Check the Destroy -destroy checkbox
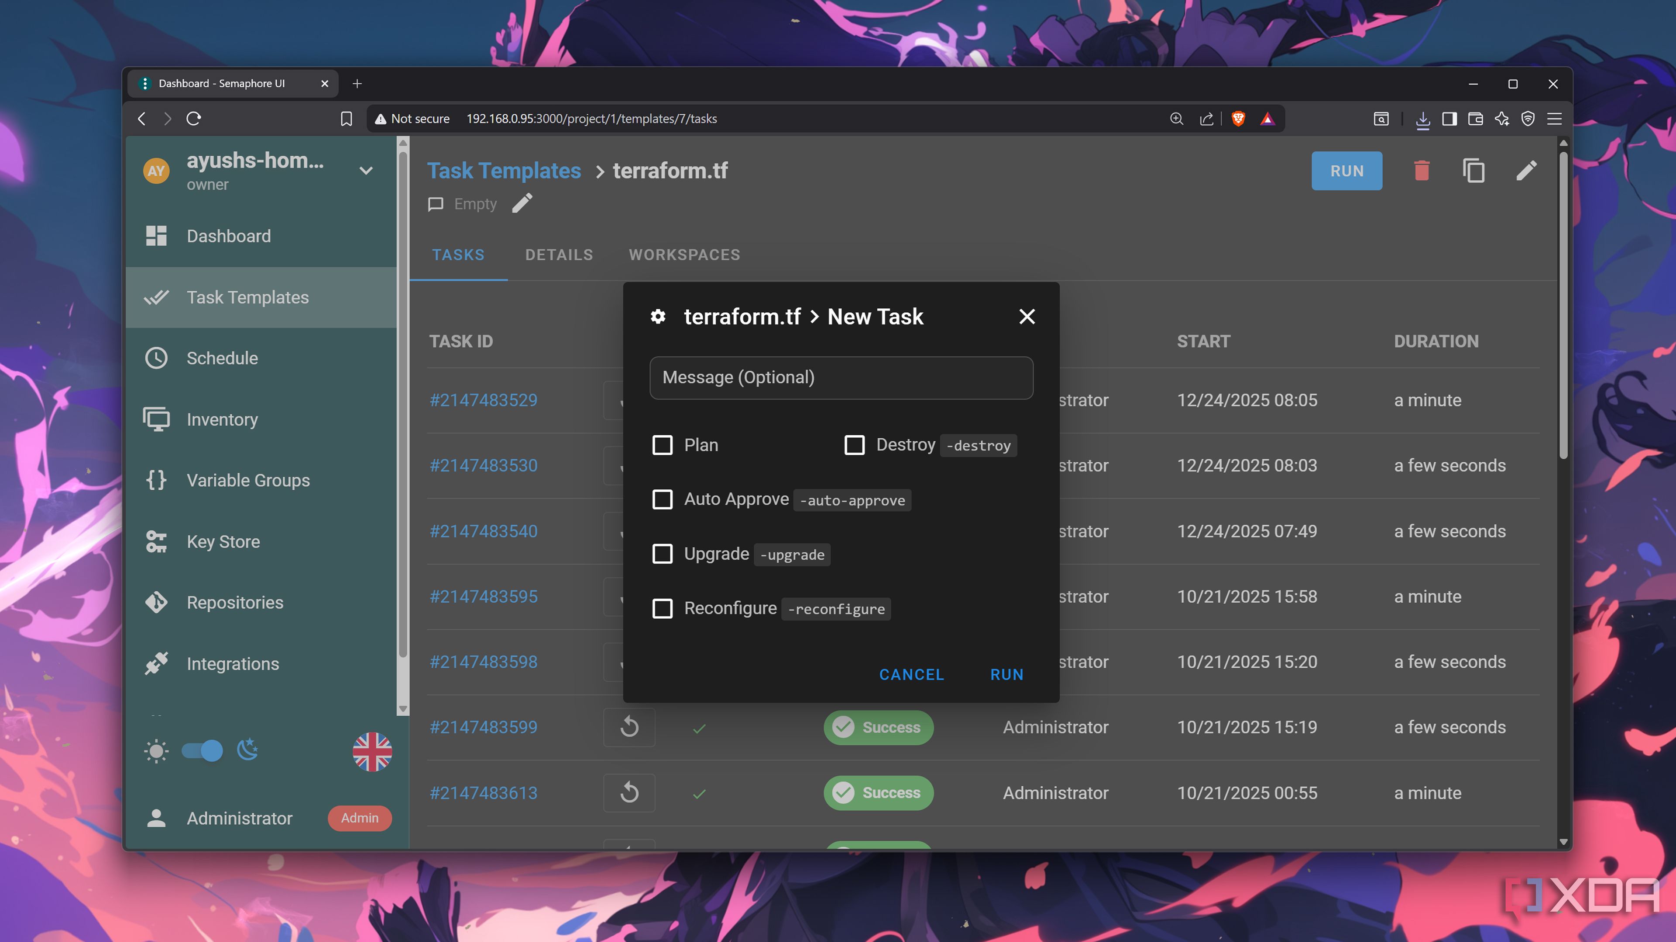The height and width of the screenshot is (942, 1676). (854, 445)
